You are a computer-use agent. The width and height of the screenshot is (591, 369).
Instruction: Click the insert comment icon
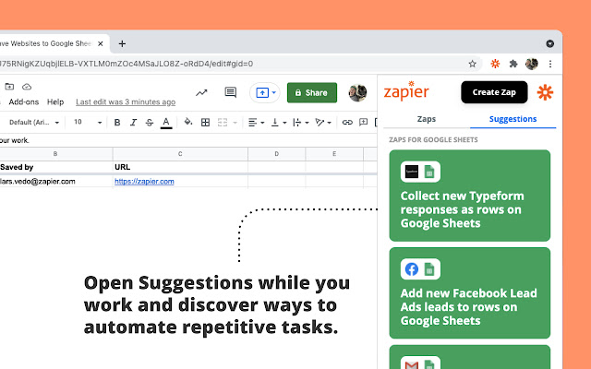(x=363, y=123)
